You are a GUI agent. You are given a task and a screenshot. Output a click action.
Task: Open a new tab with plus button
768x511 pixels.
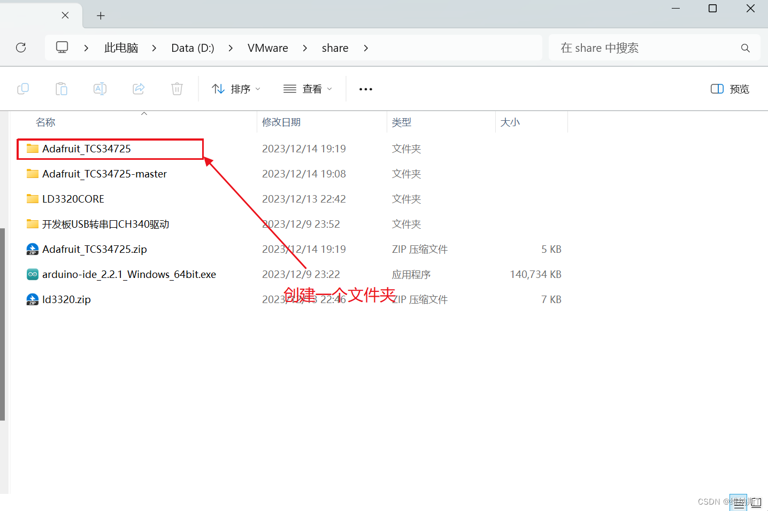click(101, 16)
